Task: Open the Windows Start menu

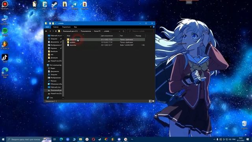Action: (3, 139)
